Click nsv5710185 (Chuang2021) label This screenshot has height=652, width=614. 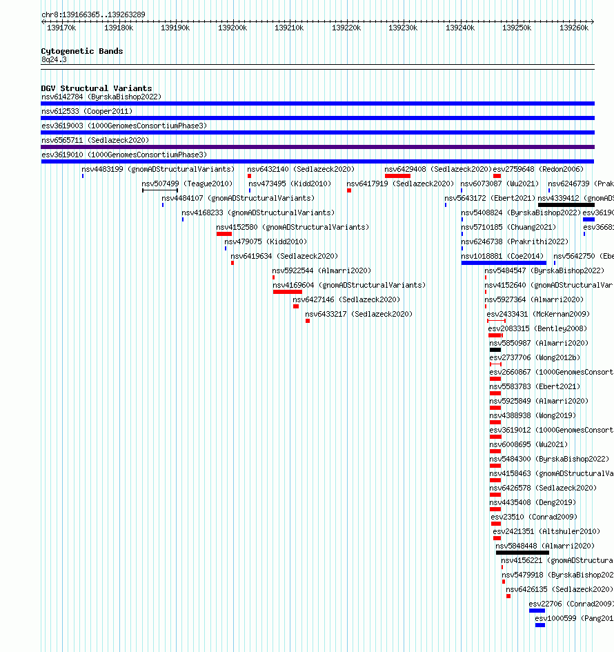tap(509, 228)
